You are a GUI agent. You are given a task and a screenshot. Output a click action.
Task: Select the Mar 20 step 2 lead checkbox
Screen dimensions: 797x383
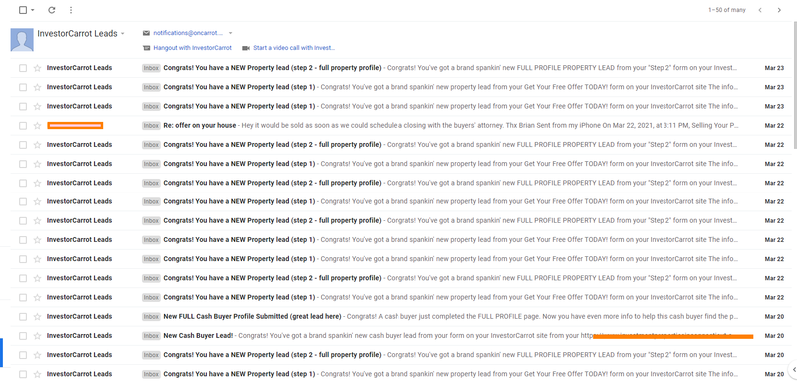point(23,355)
